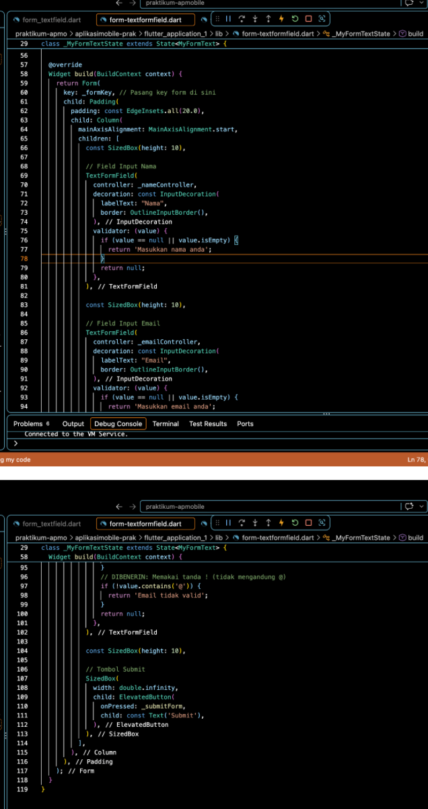This screenshot has width=428, height=809.
Task: Click the Ln 78 status bar entry
Action: (x=417, y=460)
